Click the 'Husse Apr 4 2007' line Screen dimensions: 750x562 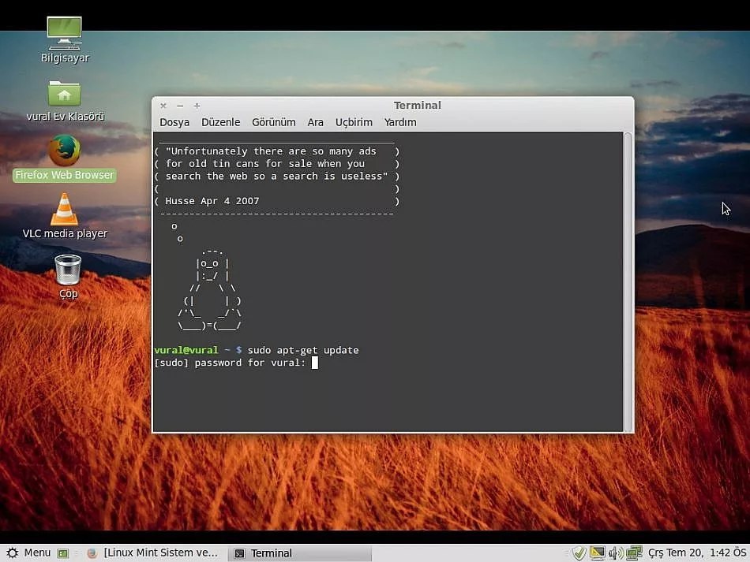[x=212, y=201]
